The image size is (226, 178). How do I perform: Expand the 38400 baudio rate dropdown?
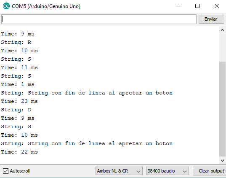tap(168, 171)
